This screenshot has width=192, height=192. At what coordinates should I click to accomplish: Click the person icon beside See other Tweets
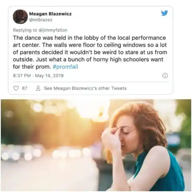[x=38, y=88]
